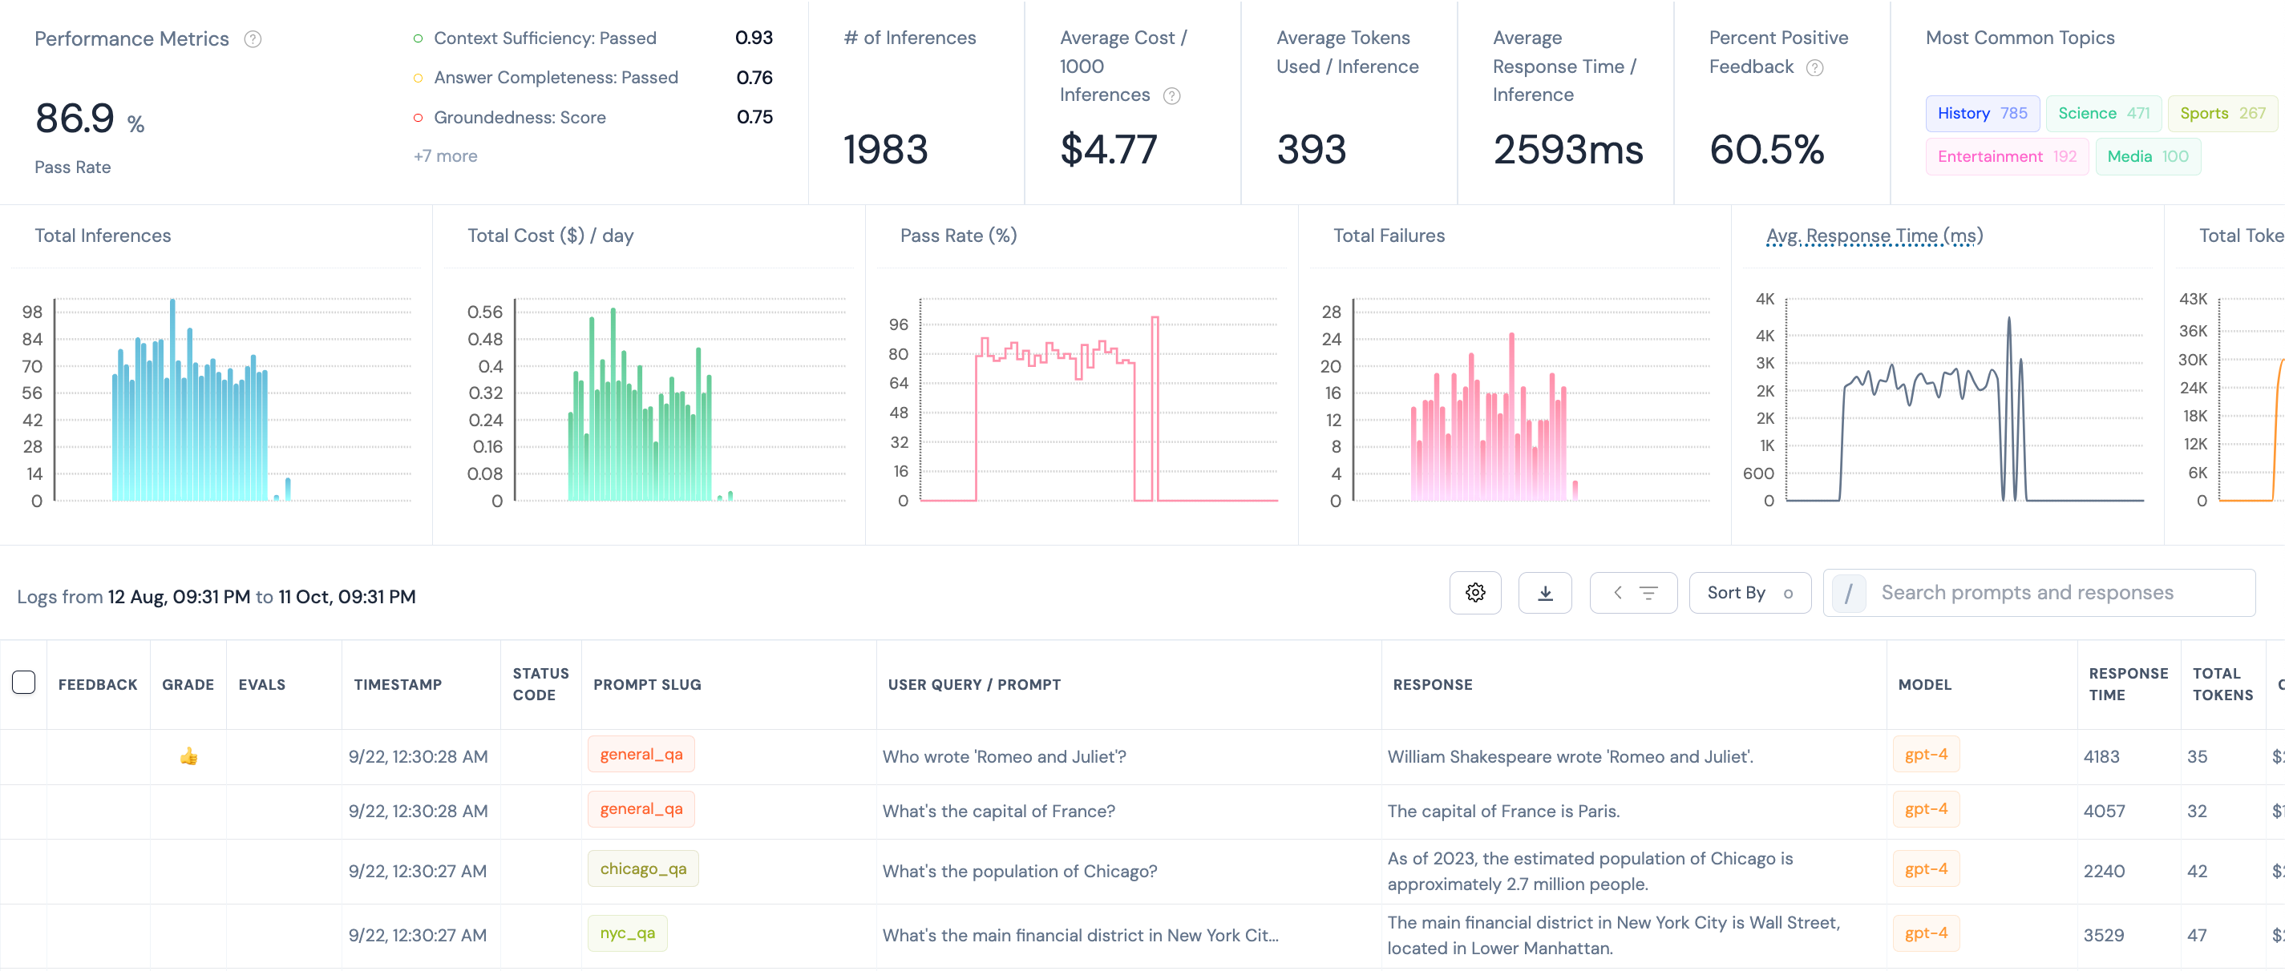Click the nyc_qa prompt slug tag

[x=626, y=933]
